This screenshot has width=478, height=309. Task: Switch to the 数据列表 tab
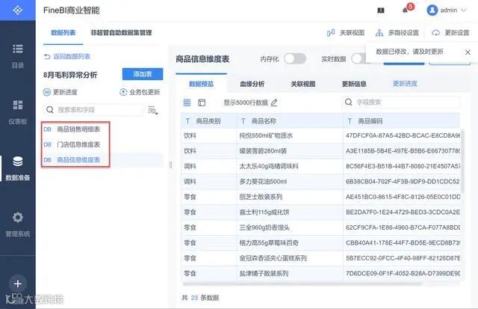pos(63,33)
